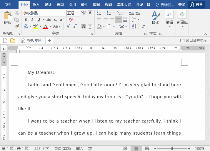Image resolution: width=210 pixels, height=151 pixels.
Task: Click the 共享 share button
Action: (x=197, y=4)
